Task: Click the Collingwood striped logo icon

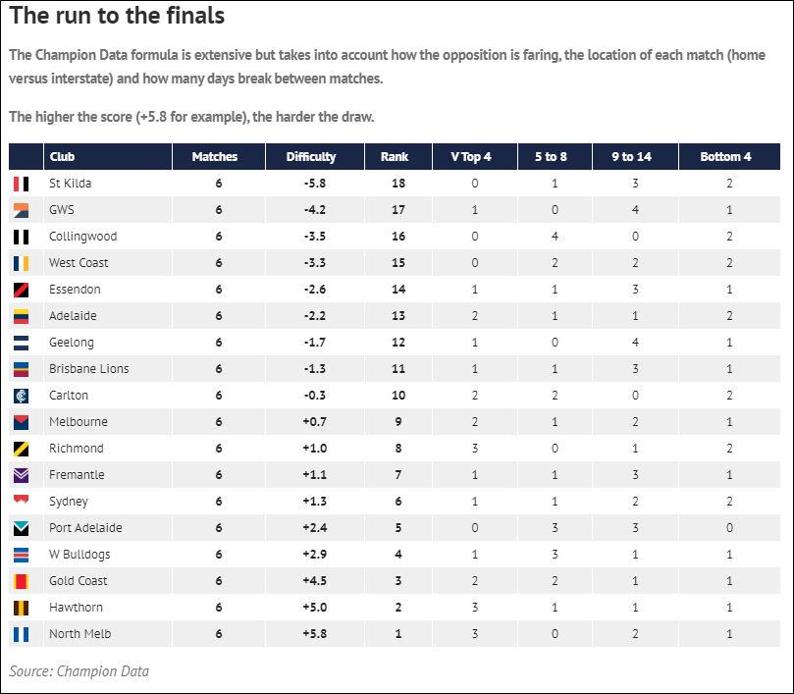Action: [22, 237]
